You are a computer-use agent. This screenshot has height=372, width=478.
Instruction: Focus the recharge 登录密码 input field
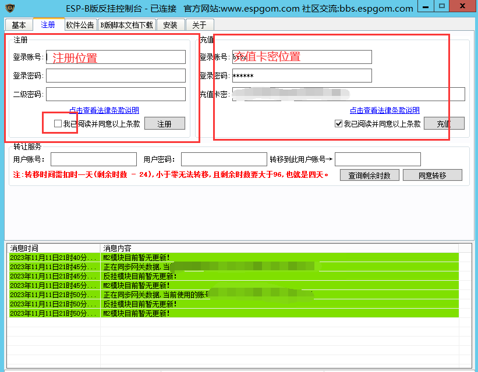coord(302,76)
